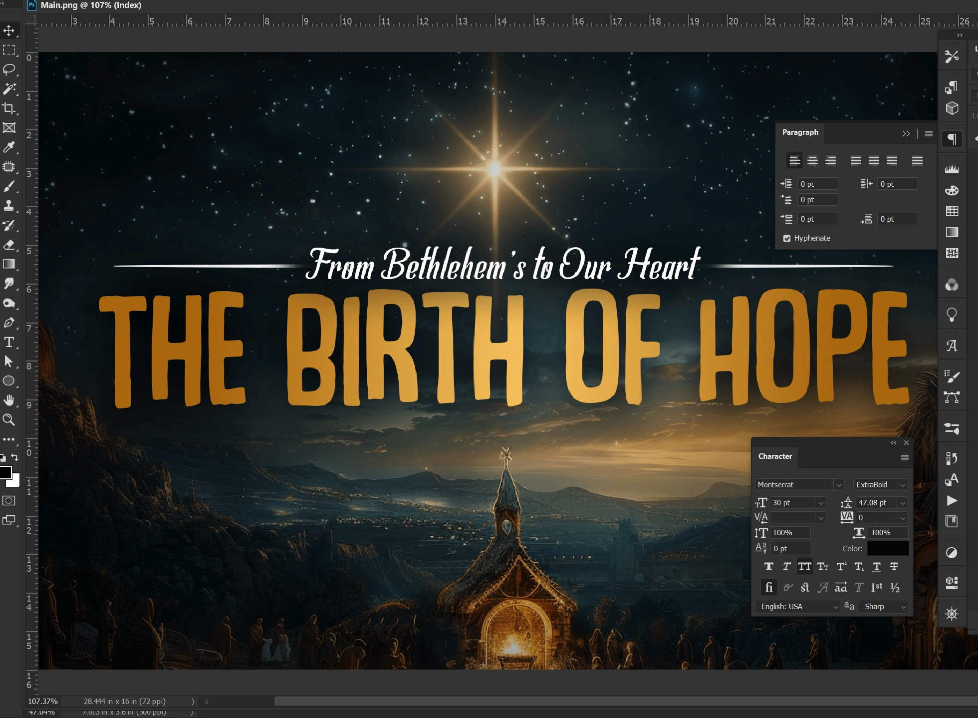Select the Lasso tool
The width and height of the screenshot is (978, 718).
click(x=9, y=69)
